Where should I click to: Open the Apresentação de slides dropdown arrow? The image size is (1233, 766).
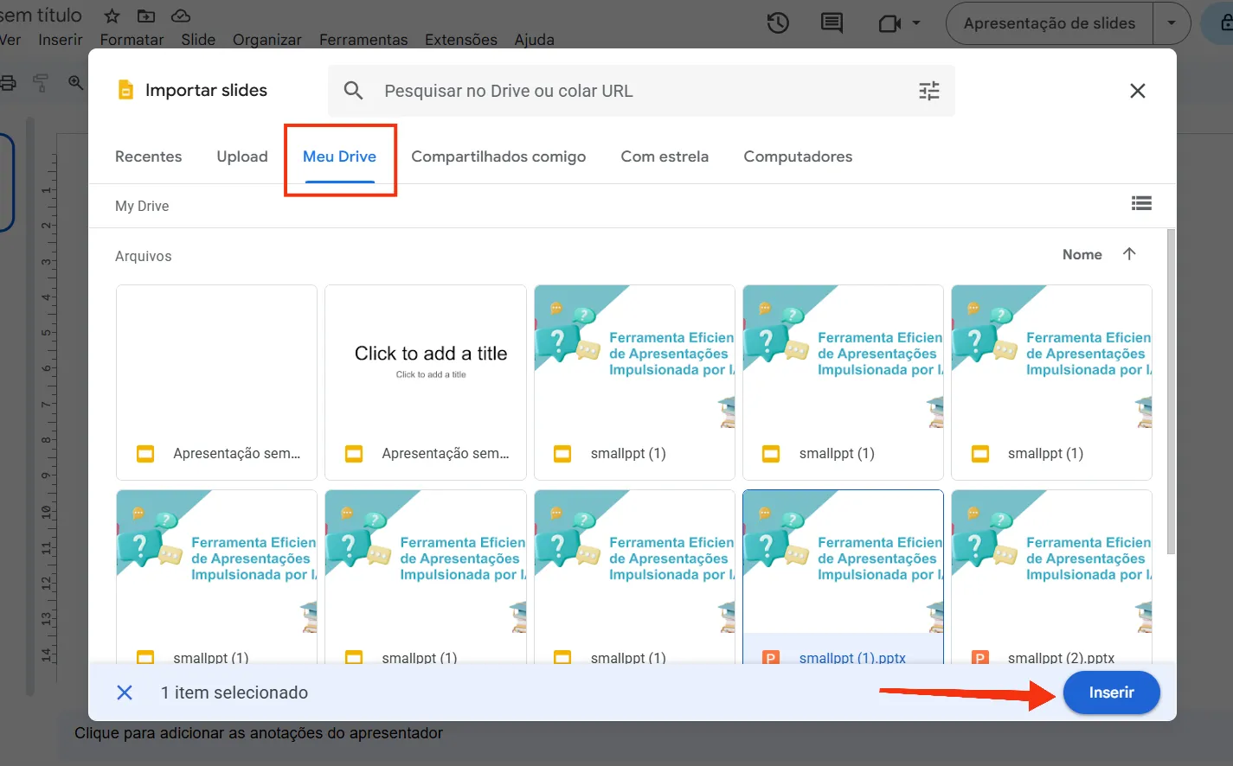coord(1172,23)
